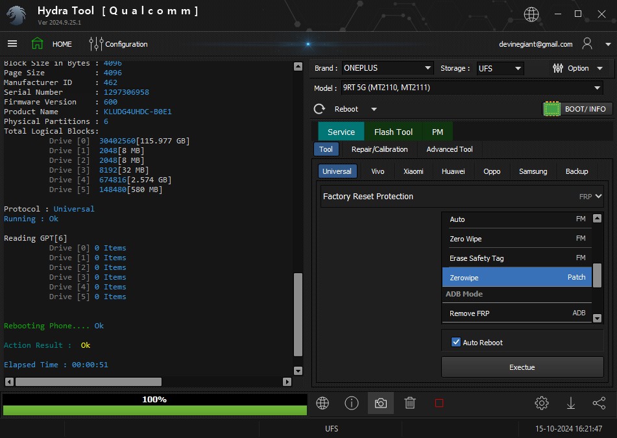This screenshot has width=617, height=438.
Task: Open the hamburger menu
Action: (12, 43)
